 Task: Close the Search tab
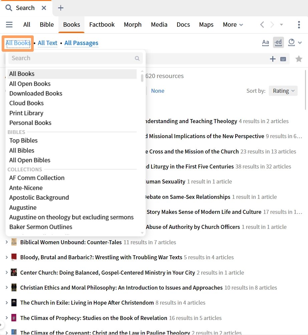(44, 8)
